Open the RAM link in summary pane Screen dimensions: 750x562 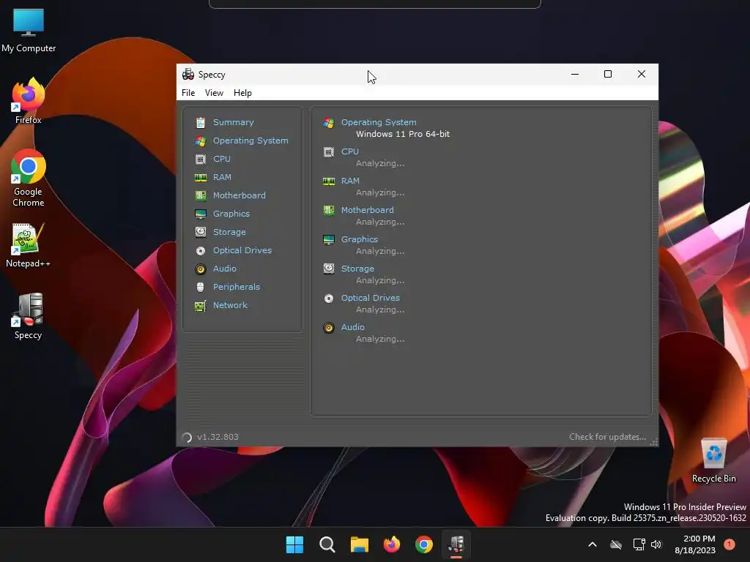[x=350, y=181]
